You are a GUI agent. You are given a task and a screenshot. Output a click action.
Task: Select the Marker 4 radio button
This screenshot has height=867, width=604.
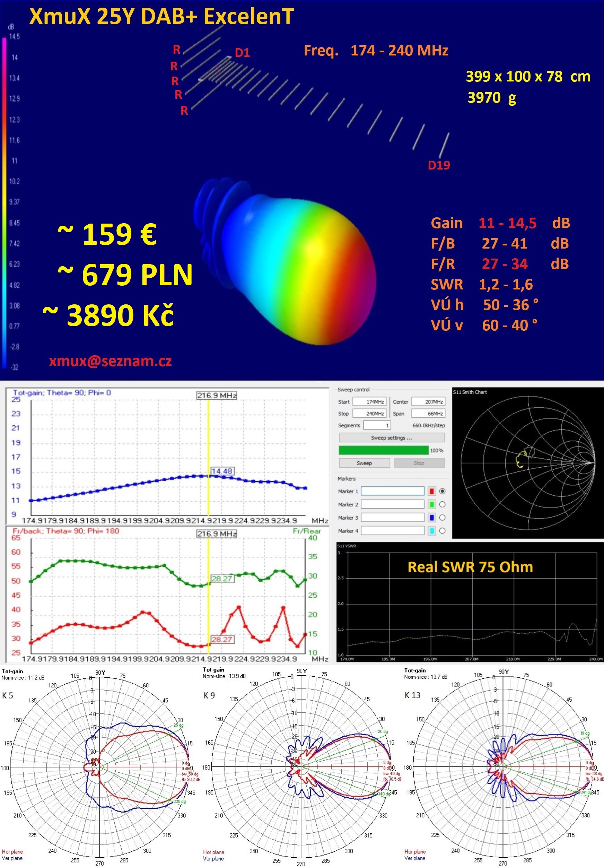click(x=443, y=531)
